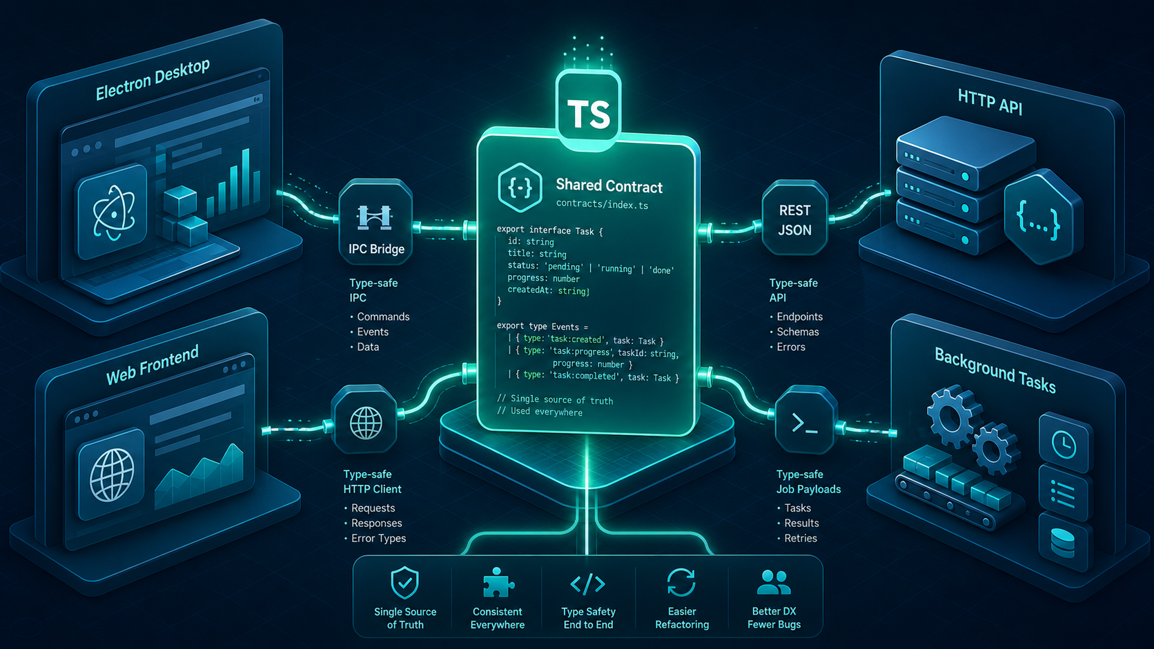Click the Errors bullet under Type-safe API
Screen dimensions: 1154x649
pyautogui.click(x=787, y=347)
